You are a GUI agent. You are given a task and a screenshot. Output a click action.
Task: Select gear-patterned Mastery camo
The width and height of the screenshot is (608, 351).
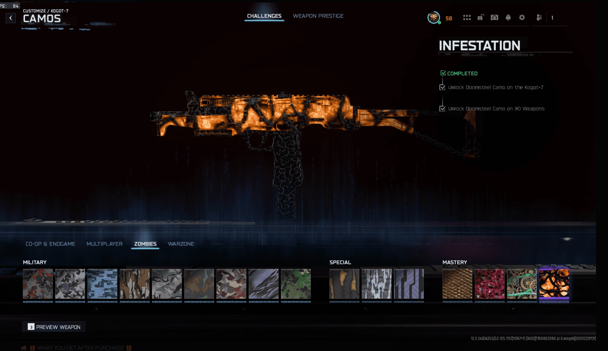click(x=522, y=284)
